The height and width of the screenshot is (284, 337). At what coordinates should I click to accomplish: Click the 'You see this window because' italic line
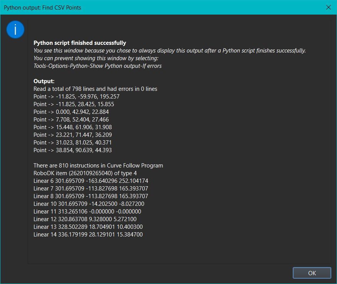(x=169, y=51)
